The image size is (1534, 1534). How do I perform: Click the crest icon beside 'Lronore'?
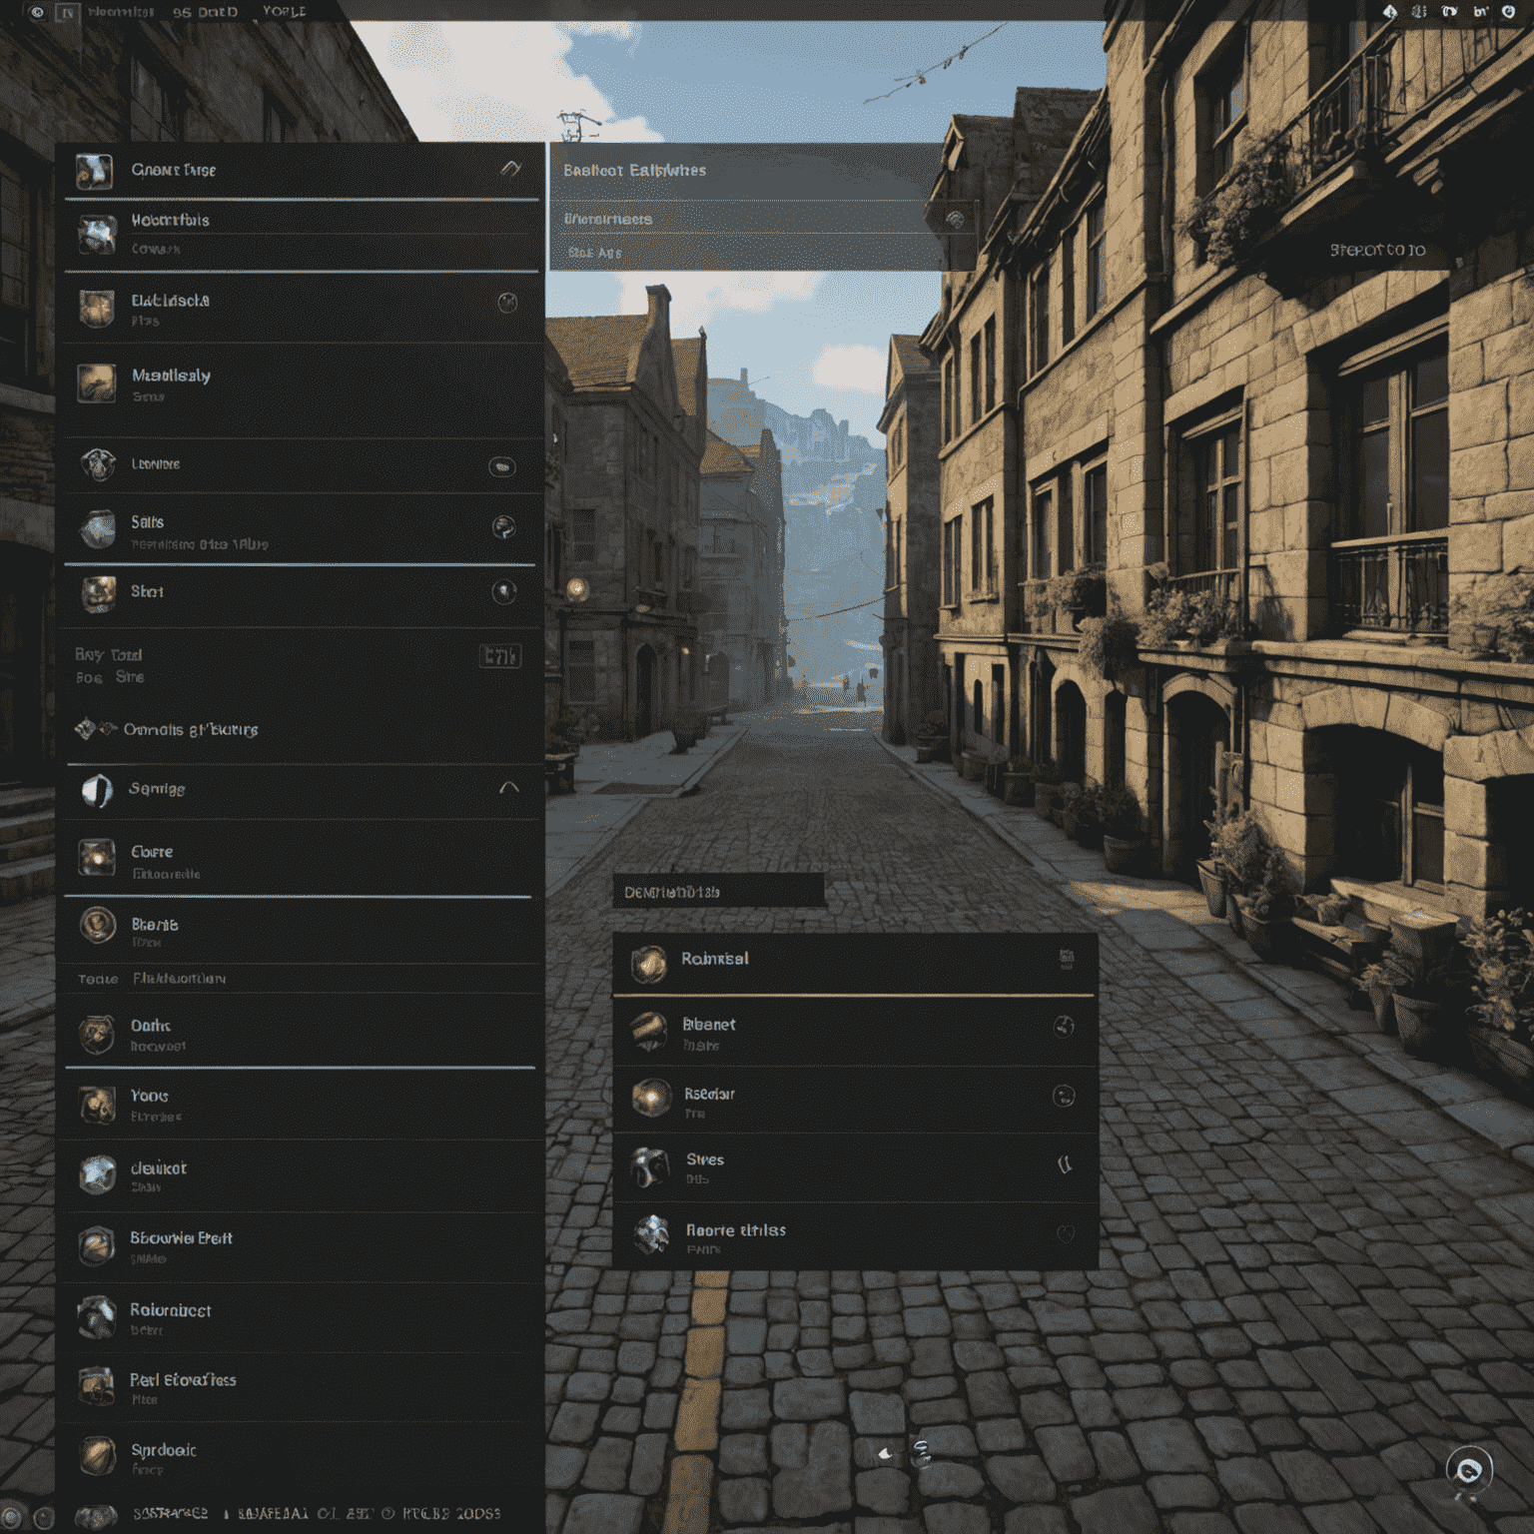coord(98,464)
